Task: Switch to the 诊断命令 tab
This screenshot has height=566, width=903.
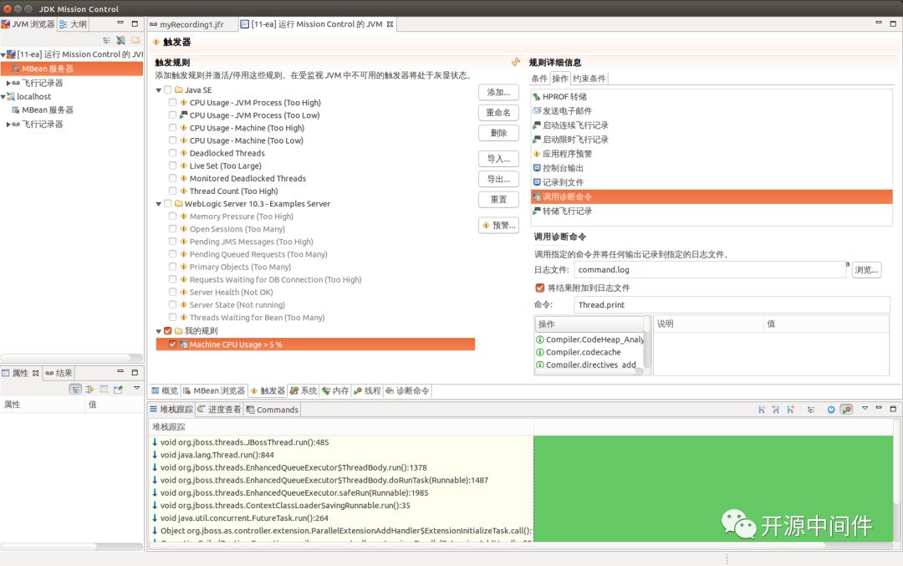Action: point(407,390)
